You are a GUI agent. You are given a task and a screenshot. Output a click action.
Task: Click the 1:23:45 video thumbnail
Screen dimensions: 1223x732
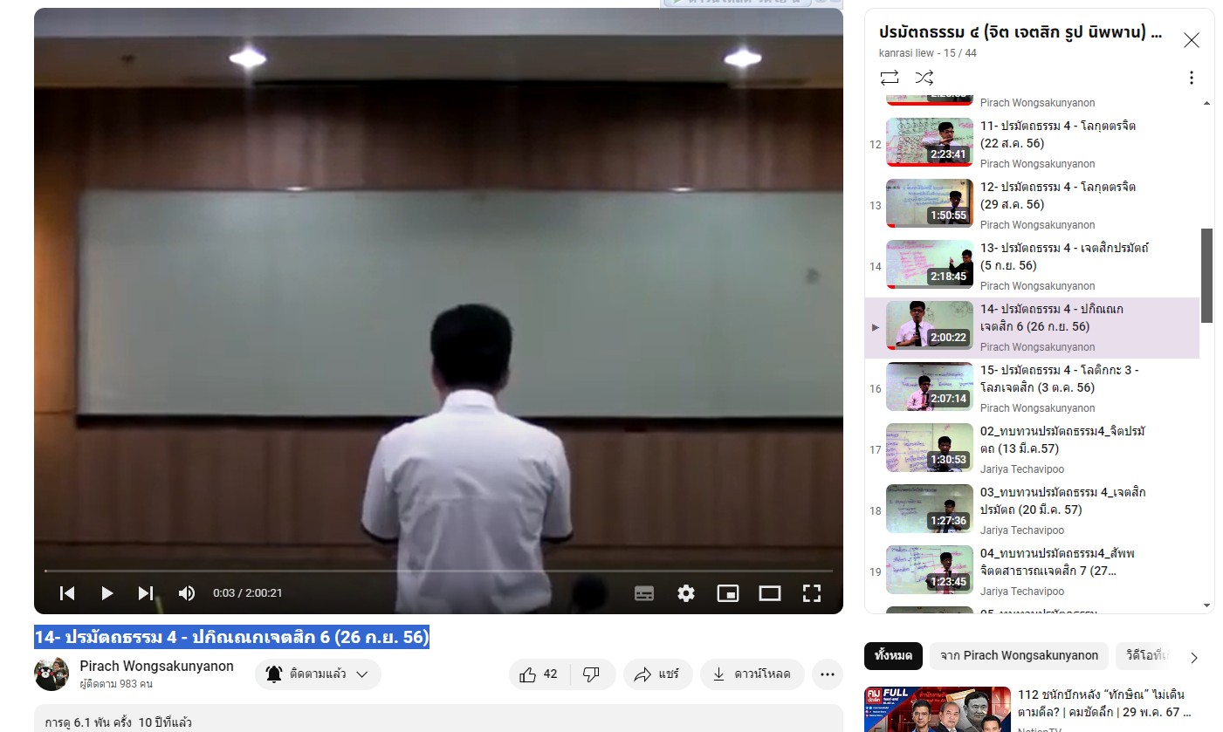(930, 570)
